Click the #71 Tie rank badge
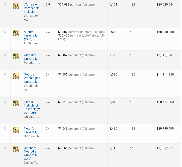 pos(16,6)
